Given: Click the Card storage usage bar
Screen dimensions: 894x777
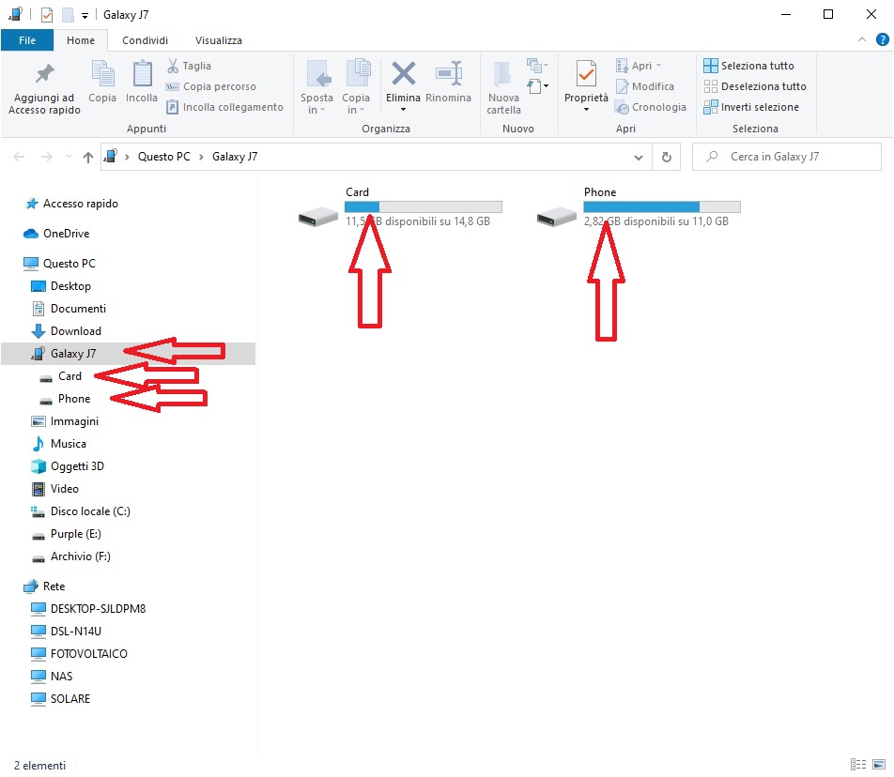Looking at the screenshot, I should coord(423,206).
